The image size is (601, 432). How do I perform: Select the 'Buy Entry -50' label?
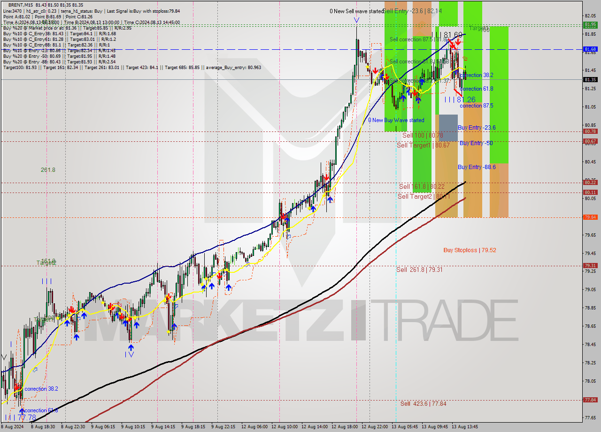[476, 143]
